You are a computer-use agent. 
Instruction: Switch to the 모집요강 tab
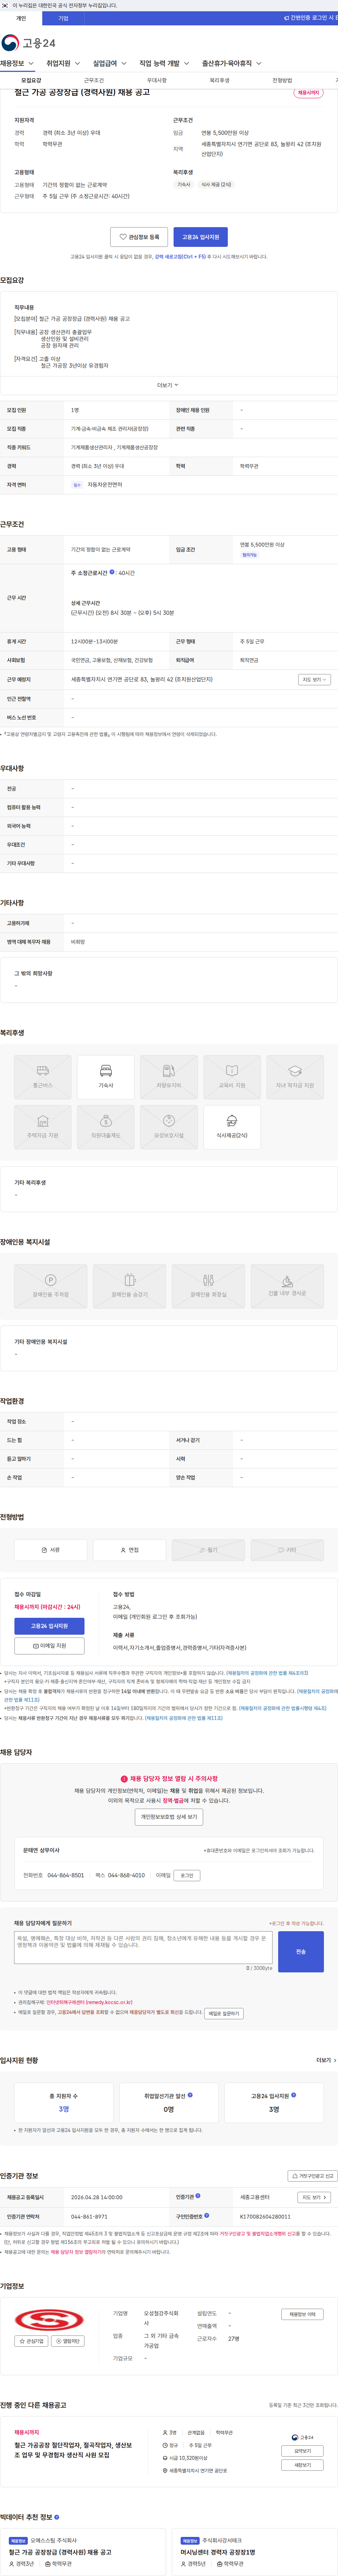pos(31,80)
